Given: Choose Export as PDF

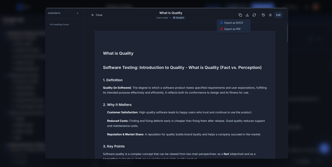Looking at the screenshot, I should click(233, 29).
